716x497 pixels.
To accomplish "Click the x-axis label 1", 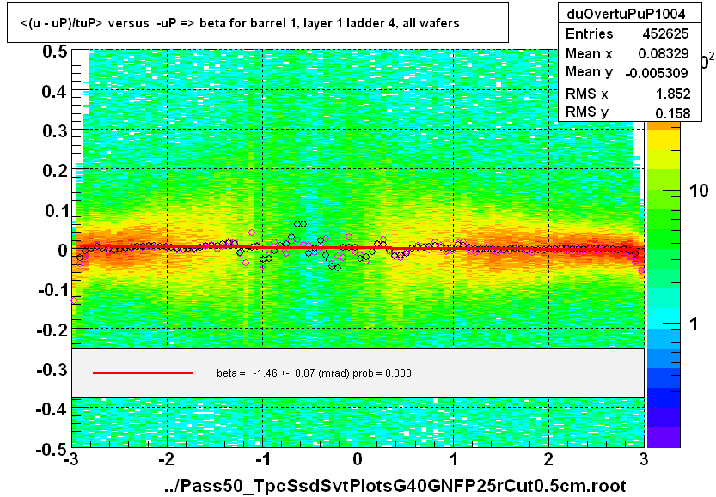I will point(454,459).
